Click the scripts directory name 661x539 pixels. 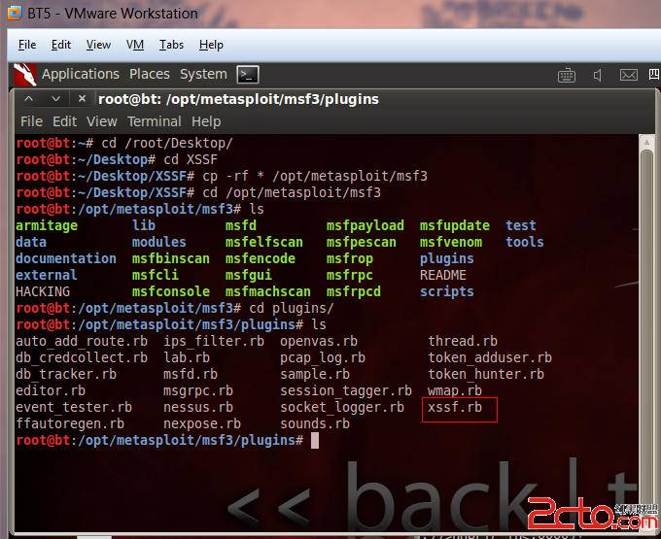[447, 291]
